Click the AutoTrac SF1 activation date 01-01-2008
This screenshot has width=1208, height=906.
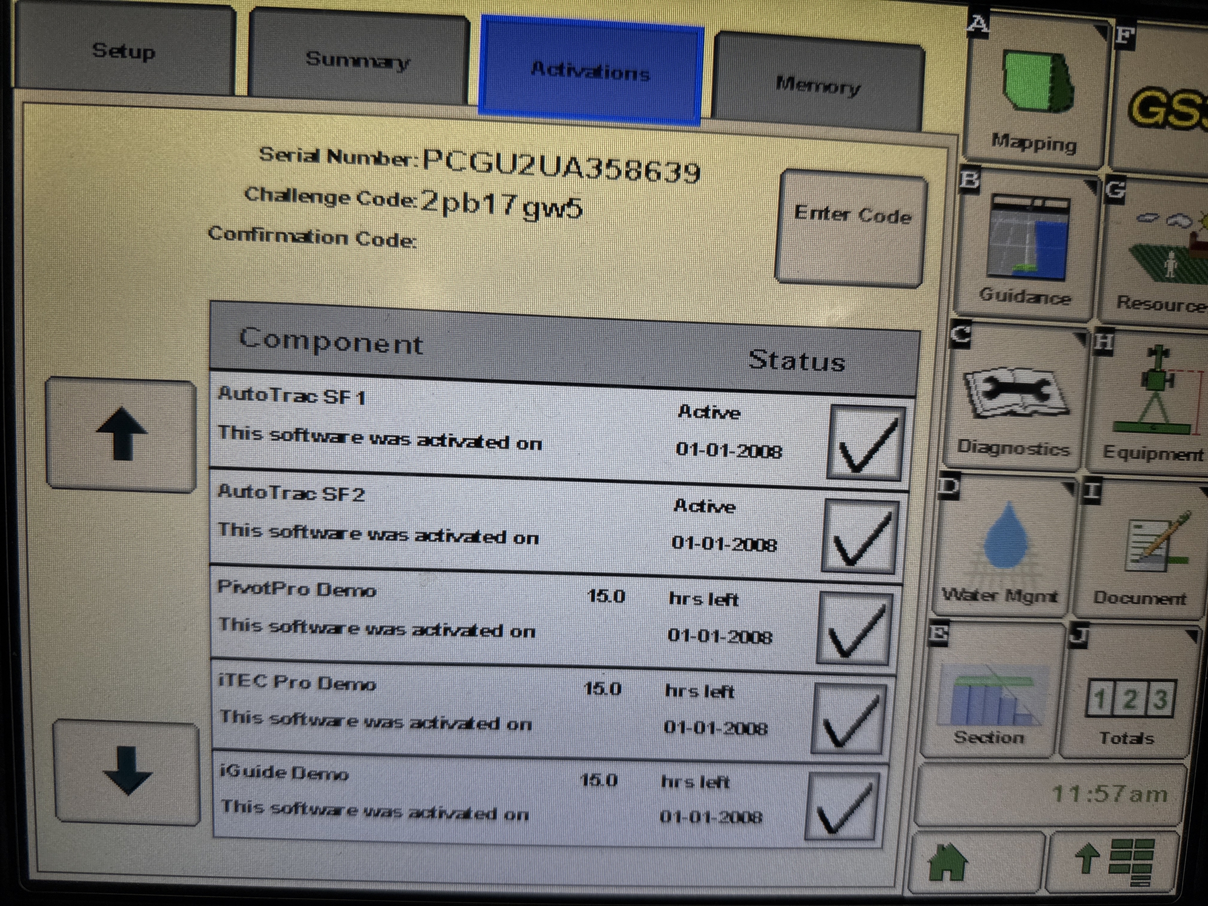click(x=729, y=451)
